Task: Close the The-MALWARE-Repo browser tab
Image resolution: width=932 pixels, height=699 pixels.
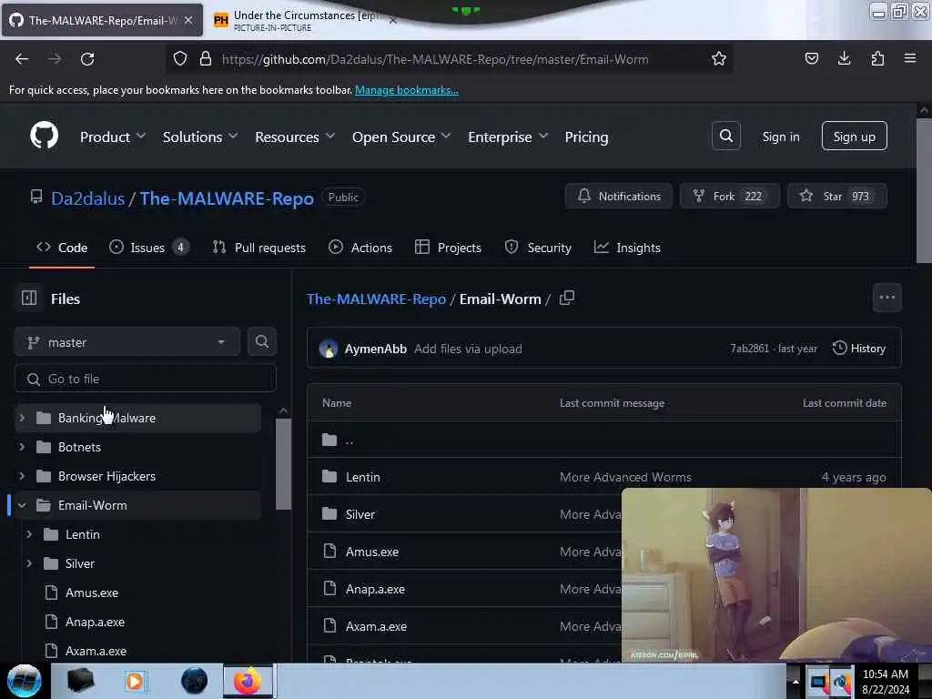Action: (x=188, y=20)
